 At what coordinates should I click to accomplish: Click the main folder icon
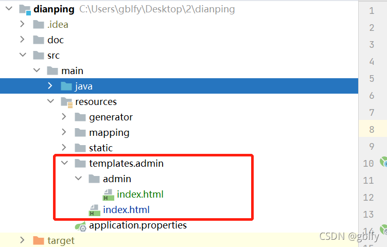(52, 70)
